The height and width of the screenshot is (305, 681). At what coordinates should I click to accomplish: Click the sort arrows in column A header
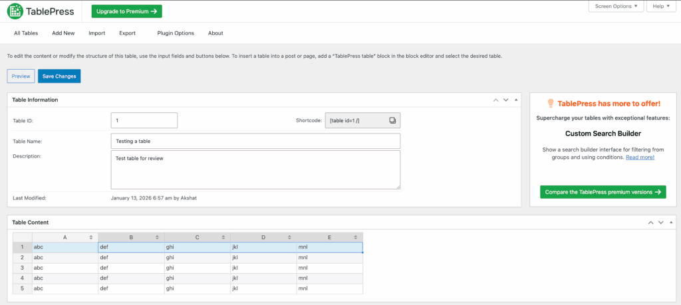[90, 237]
